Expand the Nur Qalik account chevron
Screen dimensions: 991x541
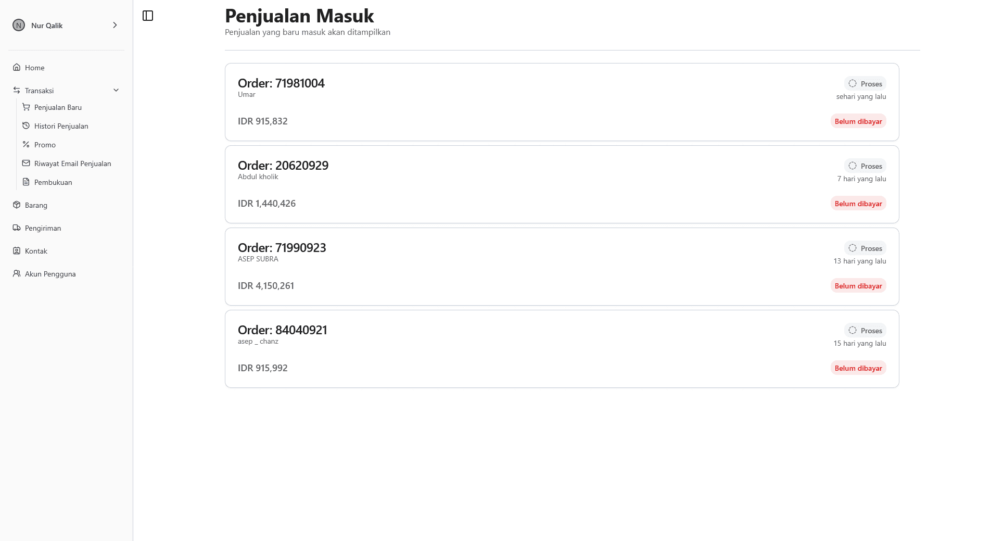[x=115, y=25]
